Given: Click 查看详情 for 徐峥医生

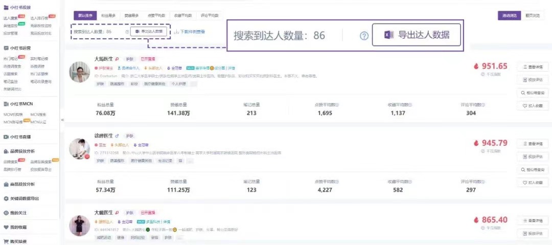Looking at the screenshot, I should [x=532, y=144].
